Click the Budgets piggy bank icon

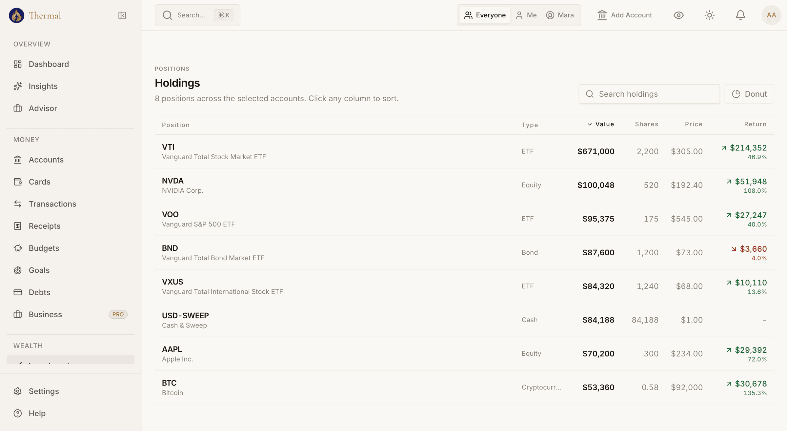point(18,248)
